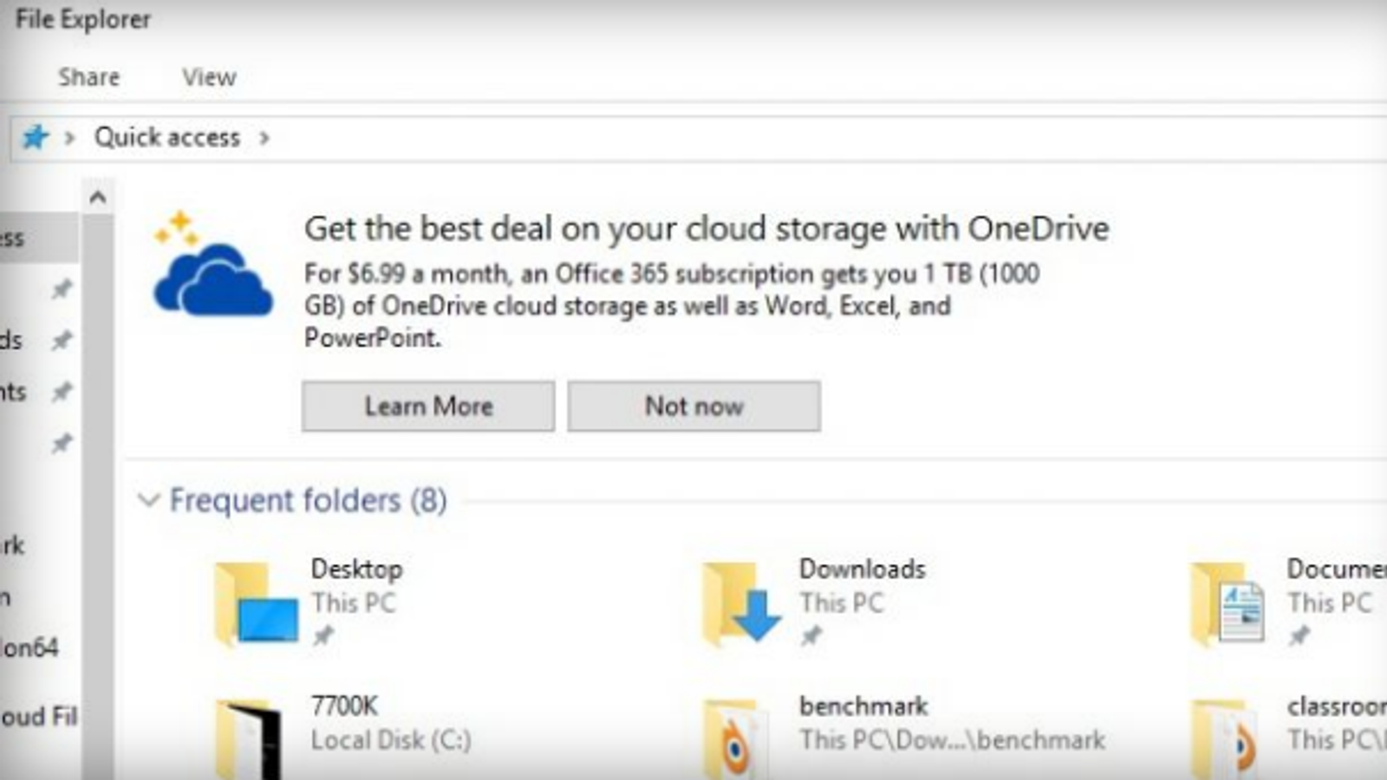Click the chevron before Quick access
Viewport: 1387px width, 780px height.
(69, 138)
